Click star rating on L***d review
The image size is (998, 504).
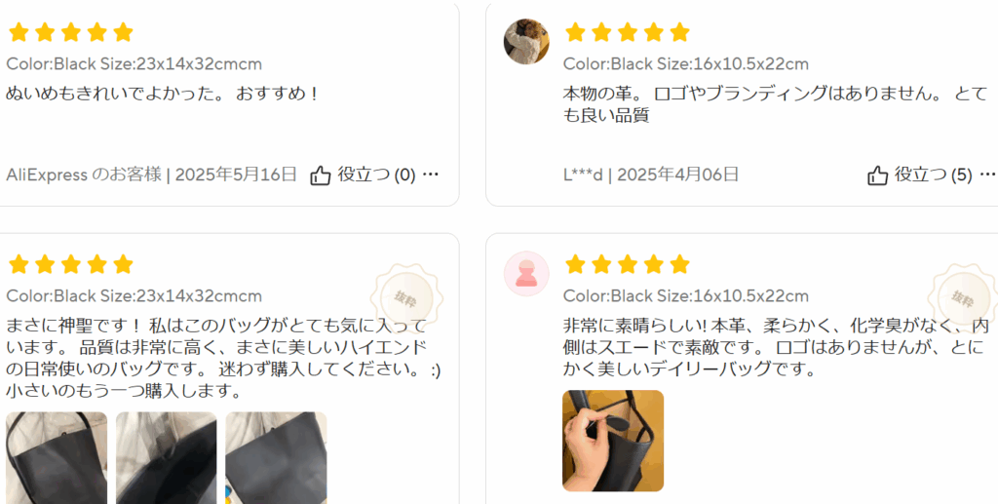click(x=627, y=32)
